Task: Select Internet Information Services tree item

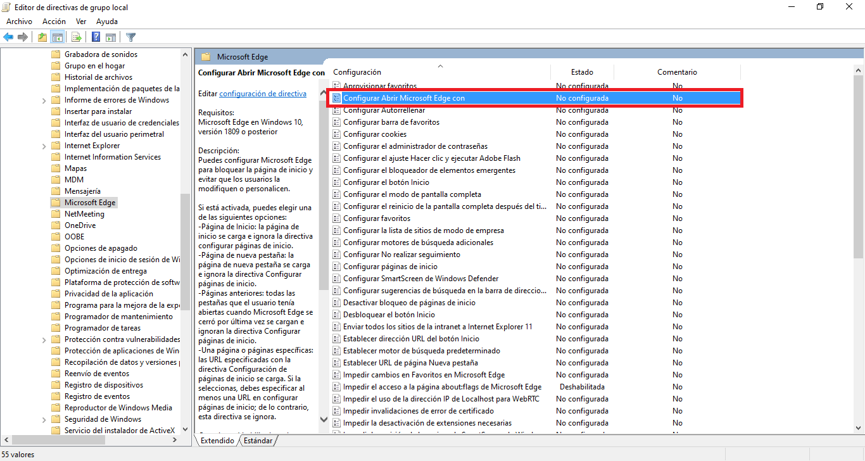Action: [113, 157]
